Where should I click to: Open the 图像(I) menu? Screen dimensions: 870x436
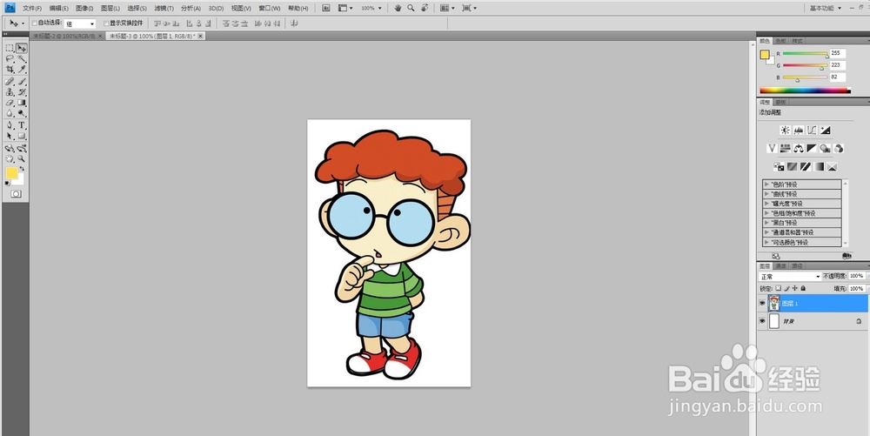[x=84, y=9]
